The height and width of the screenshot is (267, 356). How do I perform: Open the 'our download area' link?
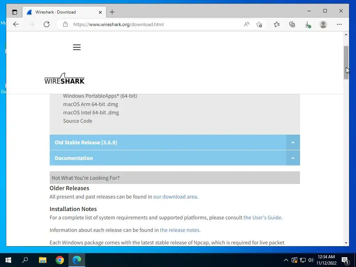(175, 197)
